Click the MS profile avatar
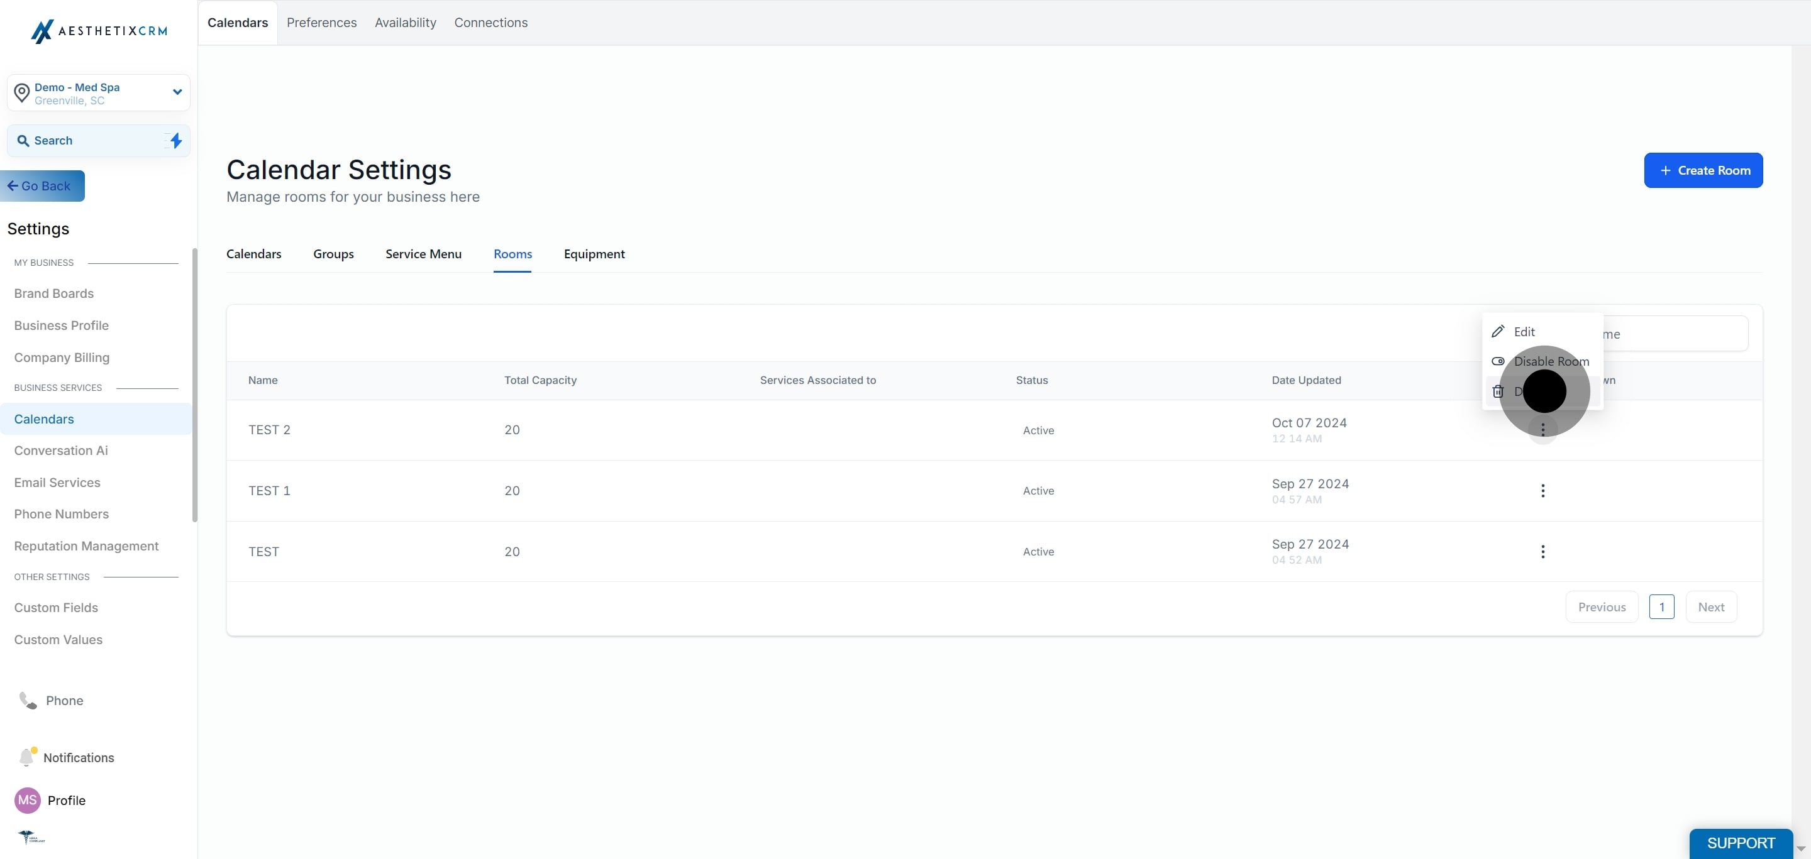This screenshot has height=859, width=1811. click(28, 800)
